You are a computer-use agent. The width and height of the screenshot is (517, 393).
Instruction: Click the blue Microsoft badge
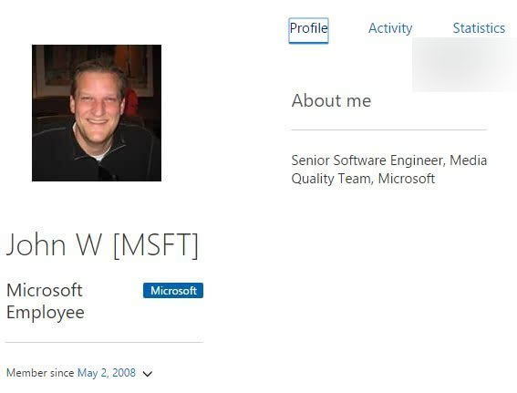click(173, 291)
